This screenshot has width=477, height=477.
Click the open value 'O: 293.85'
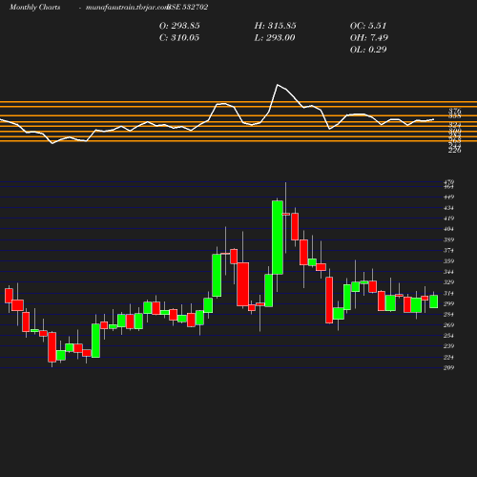(179, 26)
